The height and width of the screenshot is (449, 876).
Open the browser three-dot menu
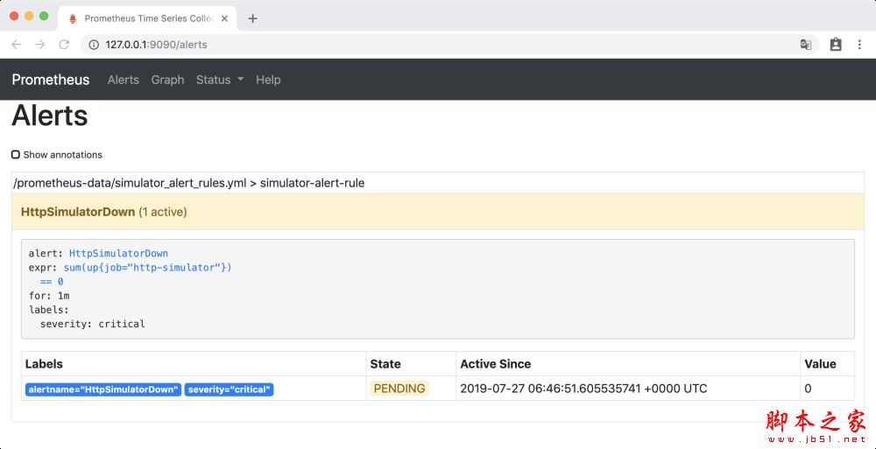click(x=860, y=45)
